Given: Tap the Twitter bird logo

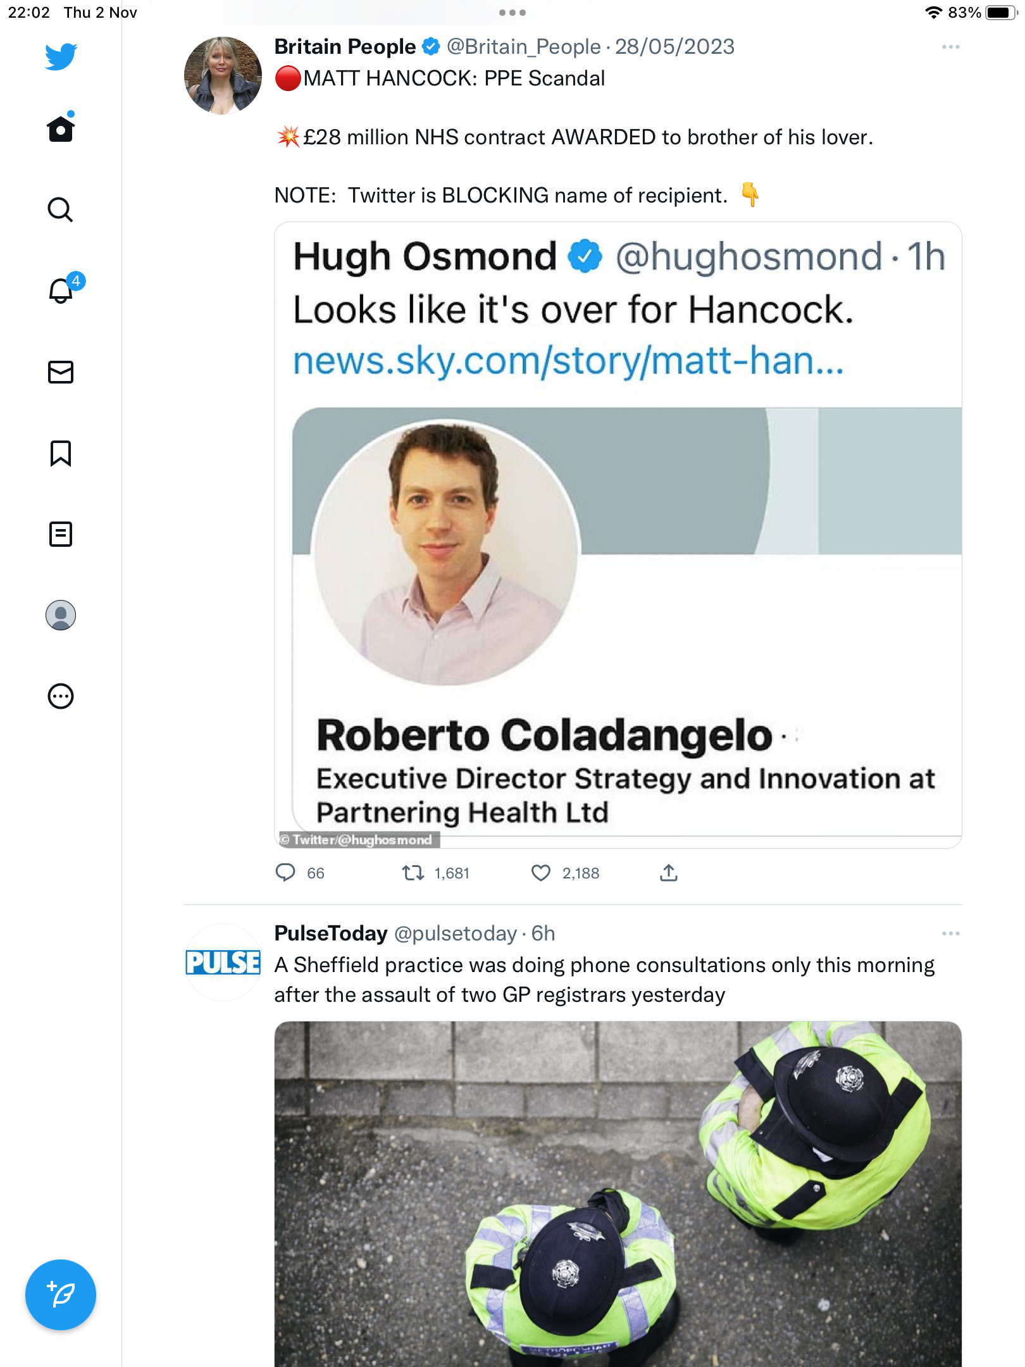Looking at the screenshot, I should click(61, 56).
